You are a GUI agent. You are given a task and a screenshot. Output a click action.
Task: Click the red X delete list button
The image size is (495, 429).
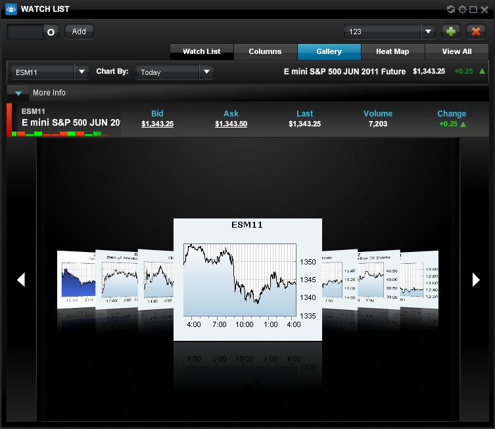[x=476, y=32]
